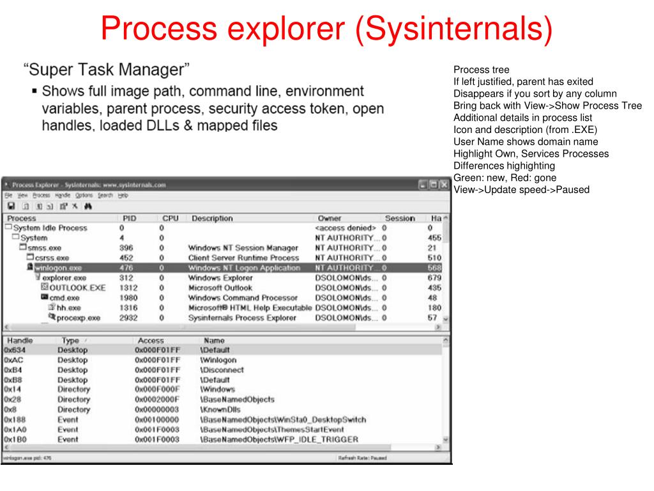This screenshot has height=491, width=654.
Task: Click the handle list vertical scrollbar down arrow
Action: [x=445, y=440]
